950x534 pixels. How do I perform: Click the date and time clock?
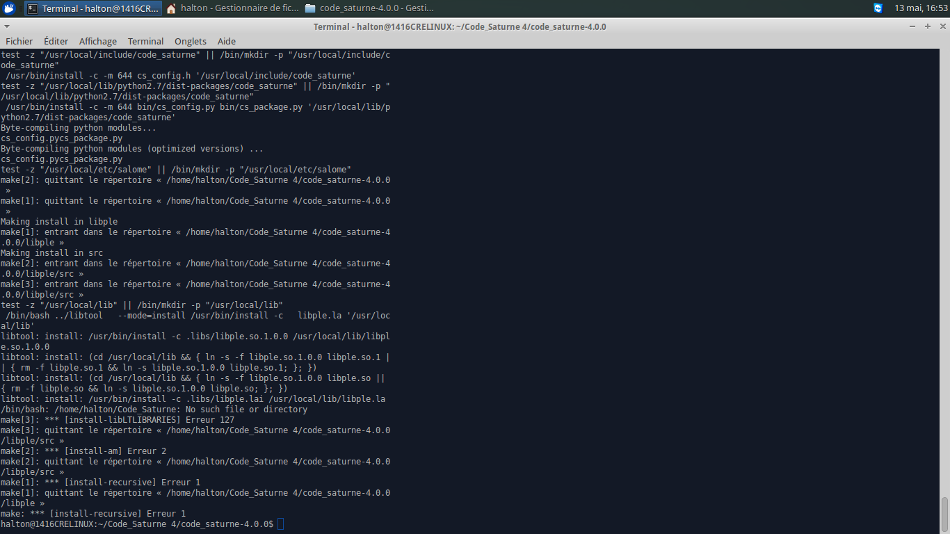[x=919, y=8]
